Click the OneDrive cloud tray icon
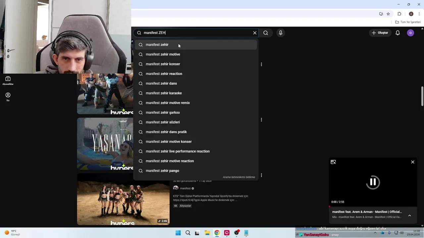Screen dimensions: 424x238 click(x=383, y=233)
